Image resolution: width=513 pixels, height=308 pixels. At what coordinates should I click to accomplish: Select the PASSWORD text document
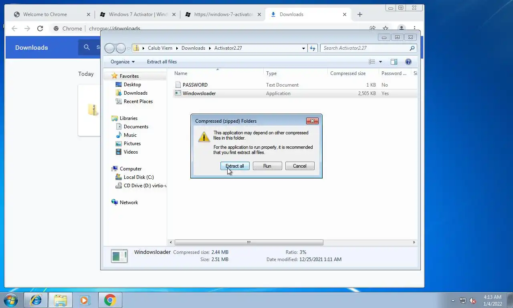[195, 85]
